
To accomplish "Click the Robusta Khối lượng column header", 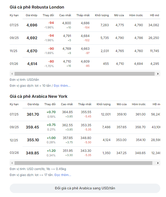I will point(102,15).
